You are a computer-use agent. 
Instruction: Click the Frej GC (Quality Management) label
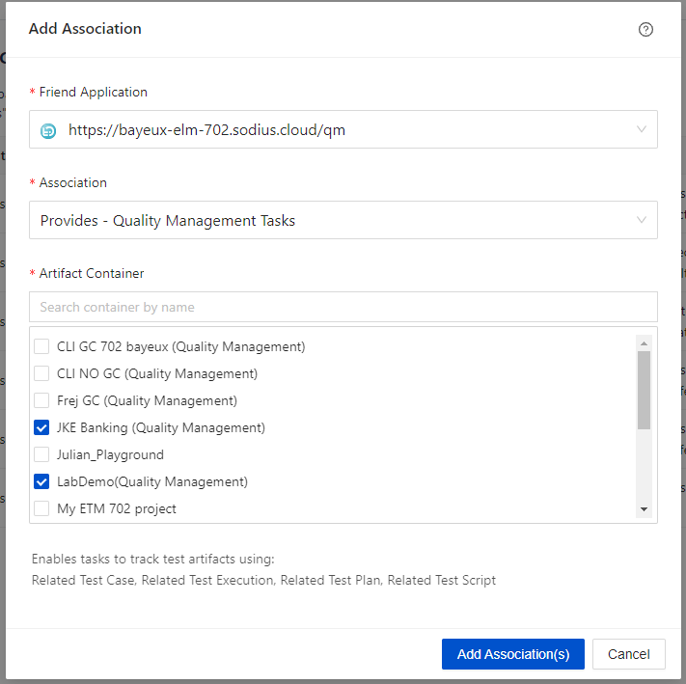click(147, 400)
